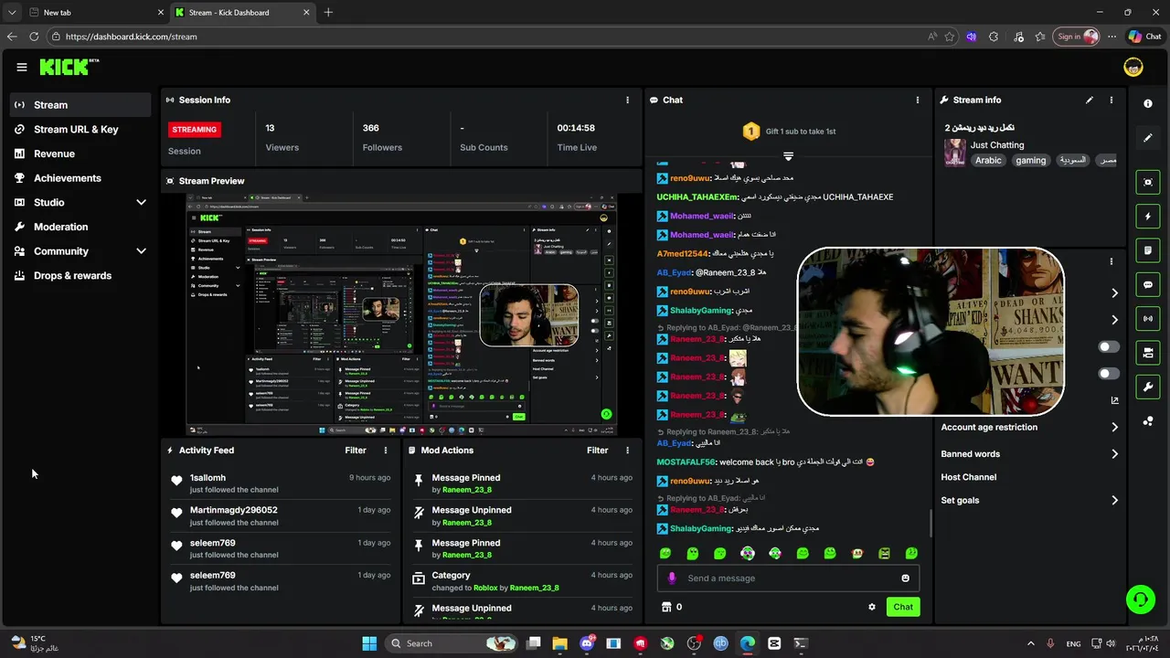Open Chat panel three-dot options

[918, 100]
